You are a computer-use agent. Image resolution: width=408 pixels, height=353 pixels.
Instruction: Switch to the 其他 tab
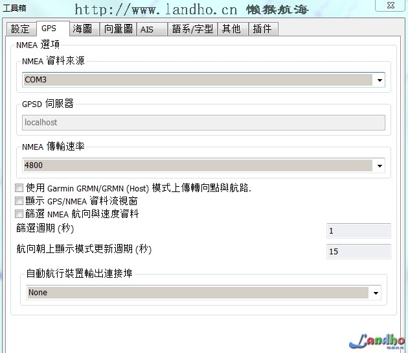click(x=232, y=29)
